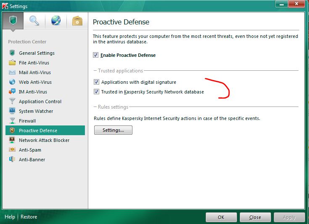Select IM Anti-Virus in sidebar
The image size is (309, 224).
(x=45, y=91)
